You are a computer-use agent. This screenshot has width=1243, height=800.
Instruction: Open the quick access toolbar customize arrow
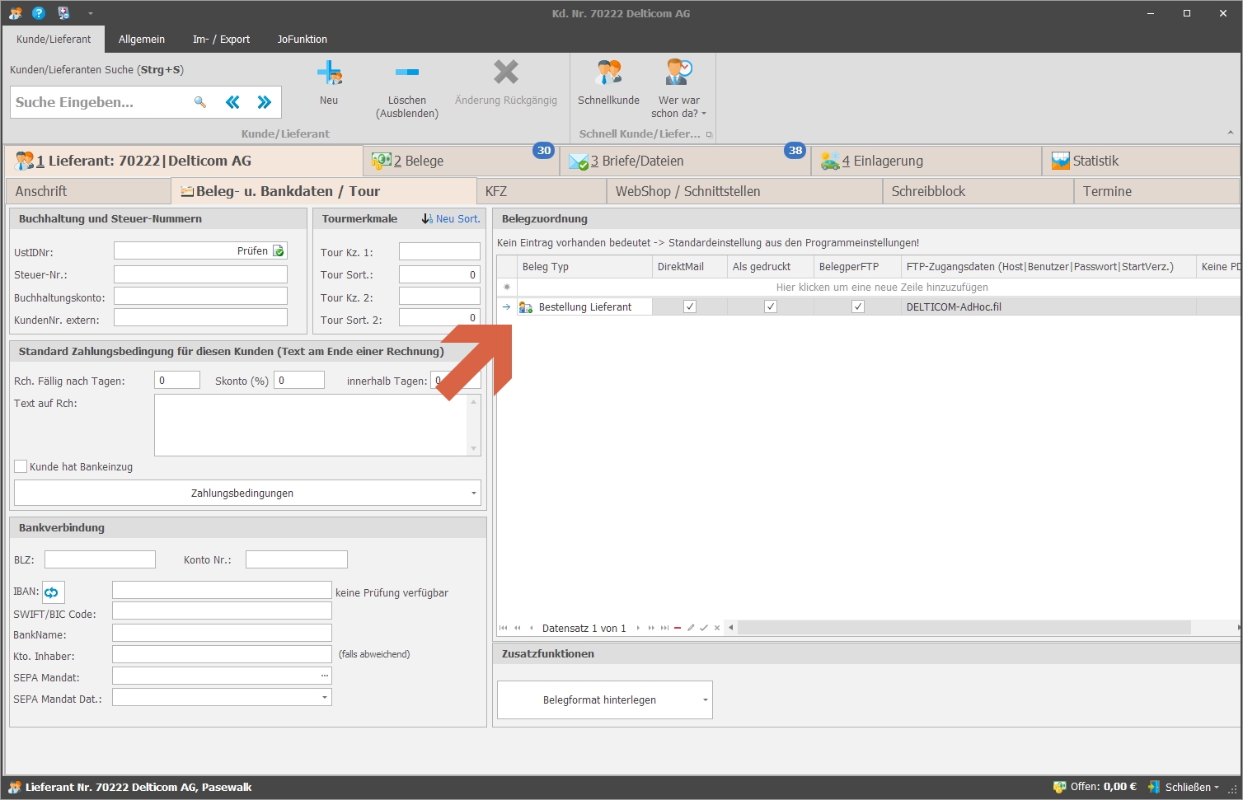click(x=90, y=13)
